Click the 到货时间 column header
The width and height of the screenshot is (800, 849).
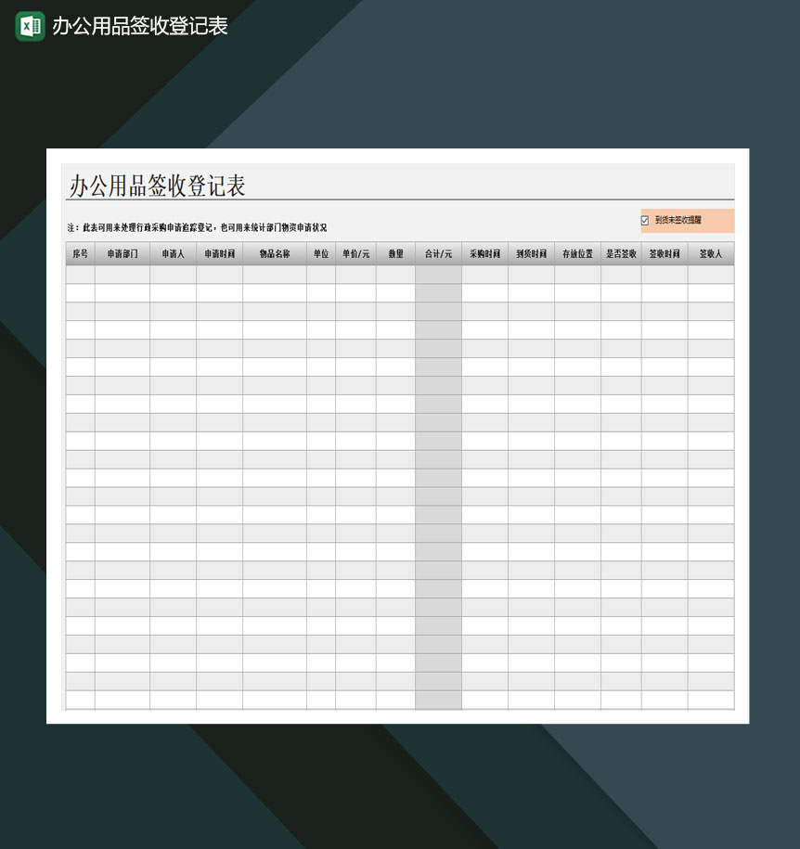530,252
